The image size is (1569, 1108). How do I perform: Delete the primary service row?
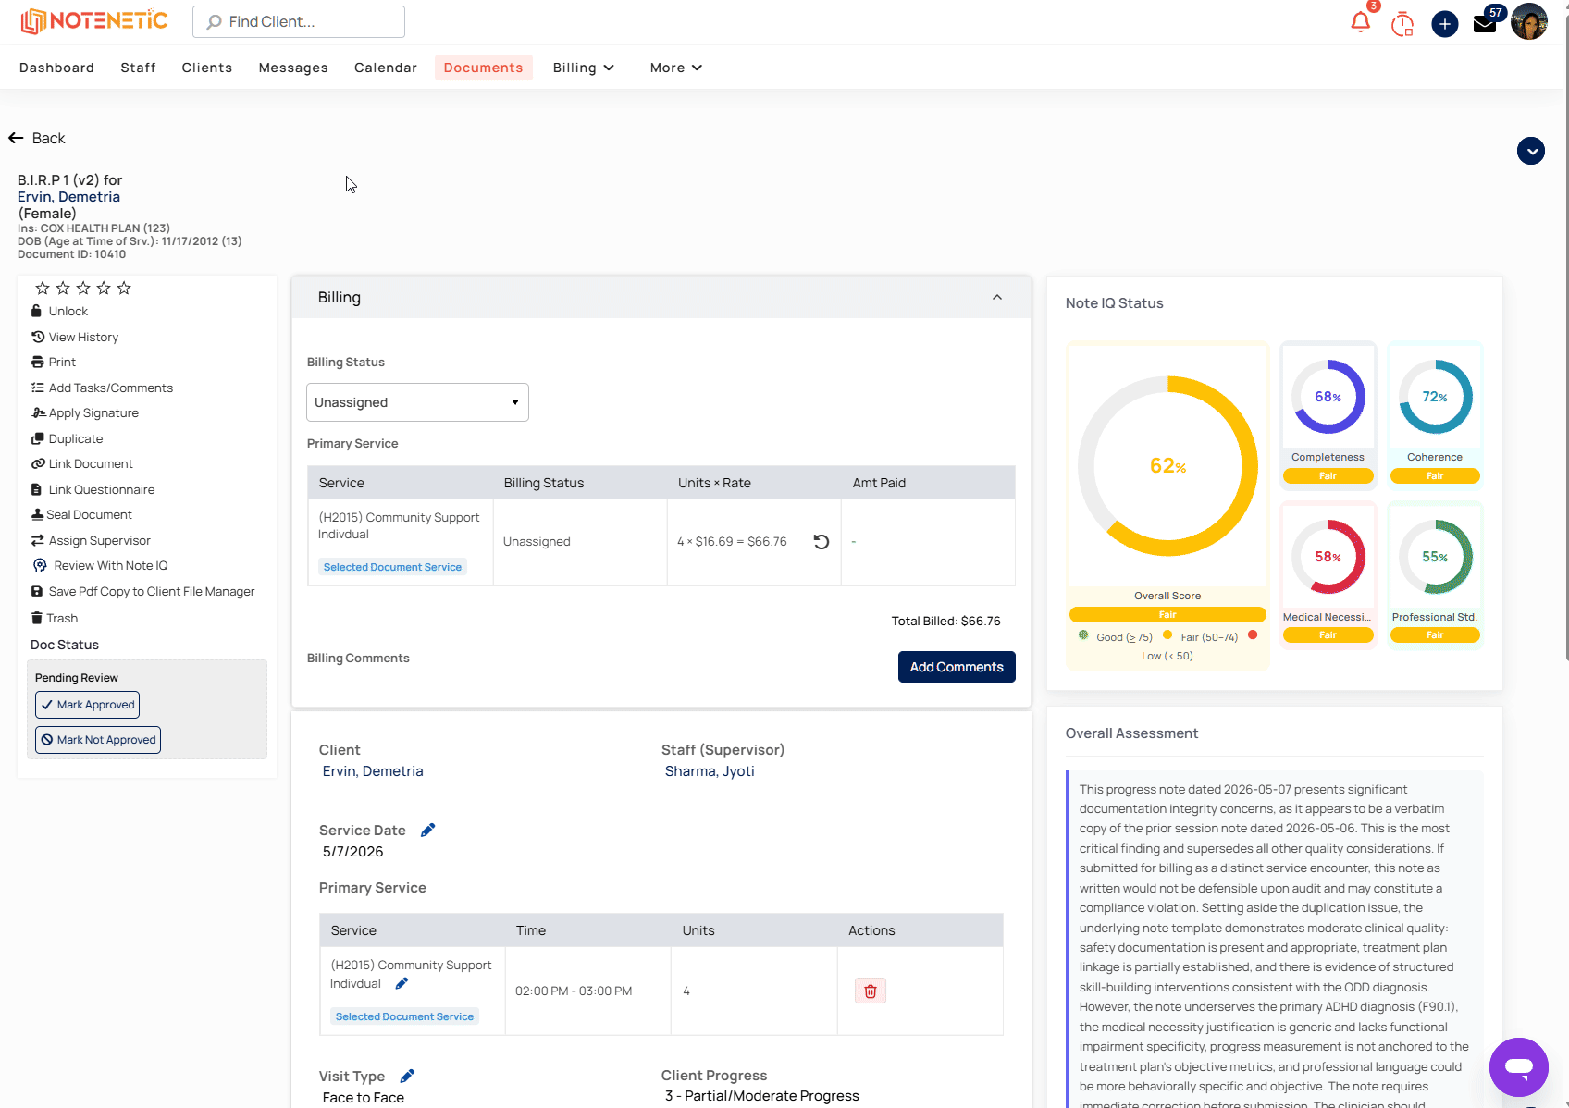click(x=871, y=991)
